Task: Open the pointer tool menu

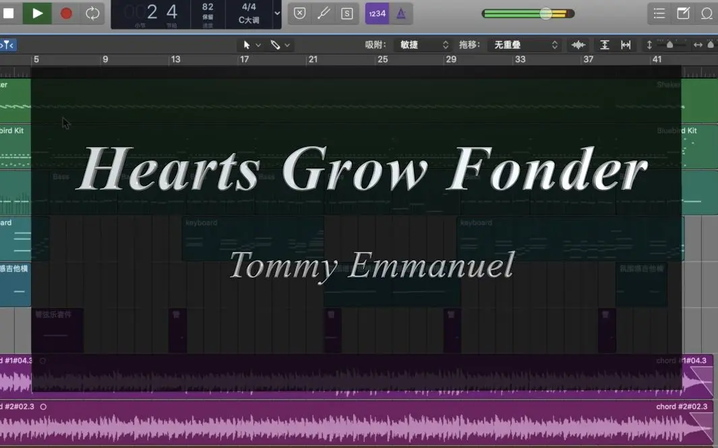Action: click(252, 45)
